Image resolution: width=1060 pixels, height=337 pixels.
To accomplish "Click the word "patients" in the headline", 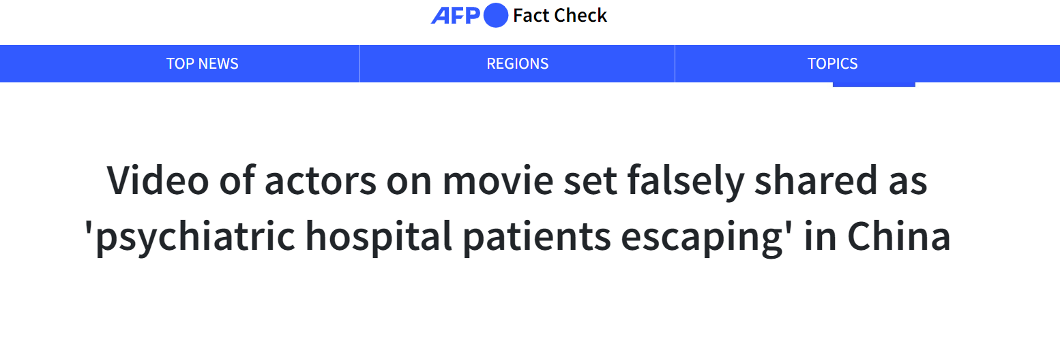I will (x=531, y=237).
